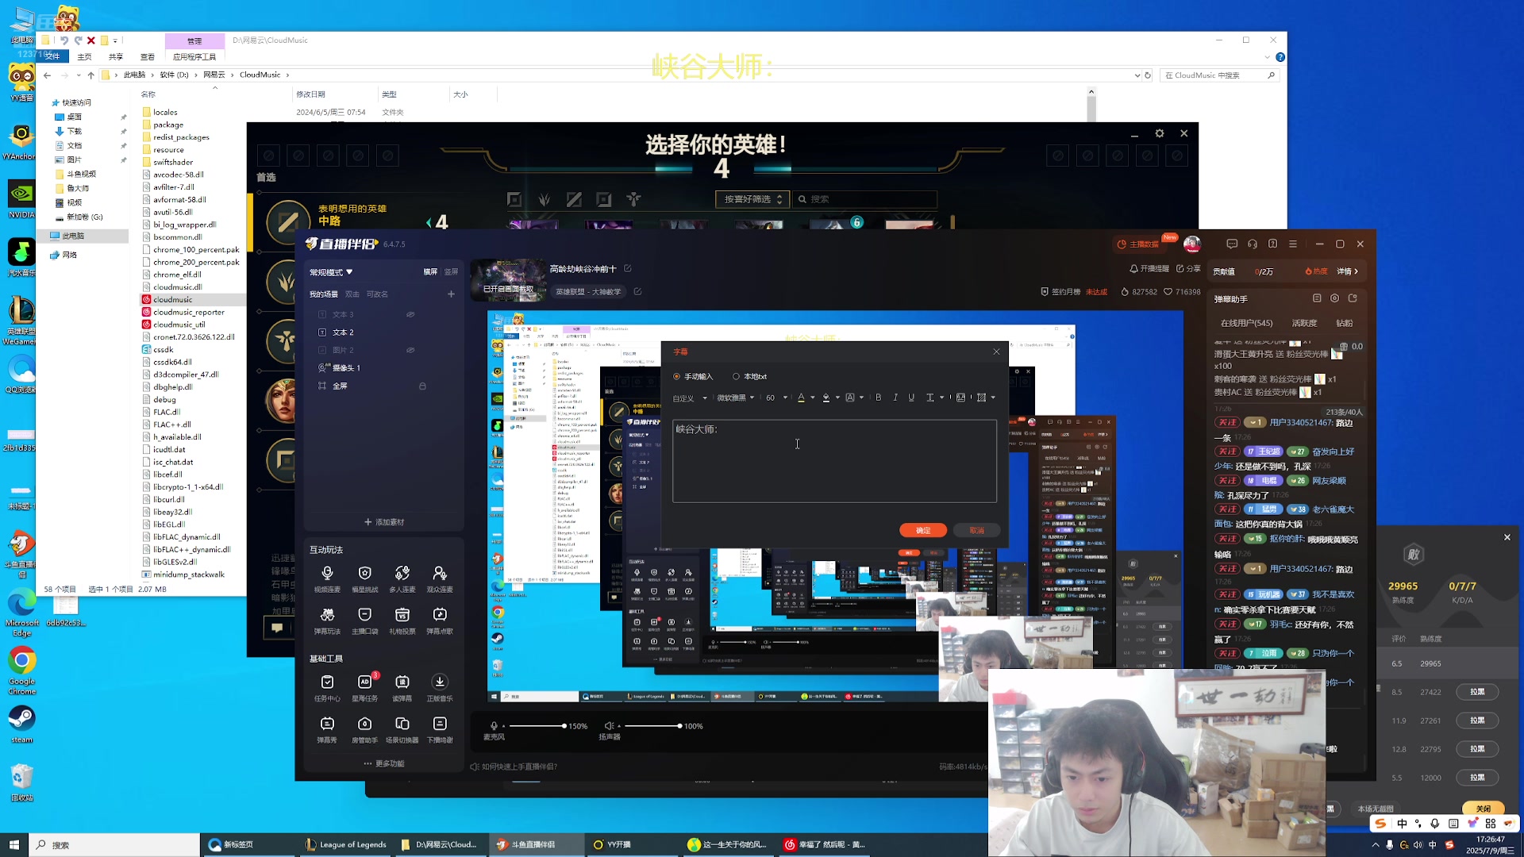Toggle bold in subtitle dialog
This screenshot has height=857, width=1524.
click(879, 398)
